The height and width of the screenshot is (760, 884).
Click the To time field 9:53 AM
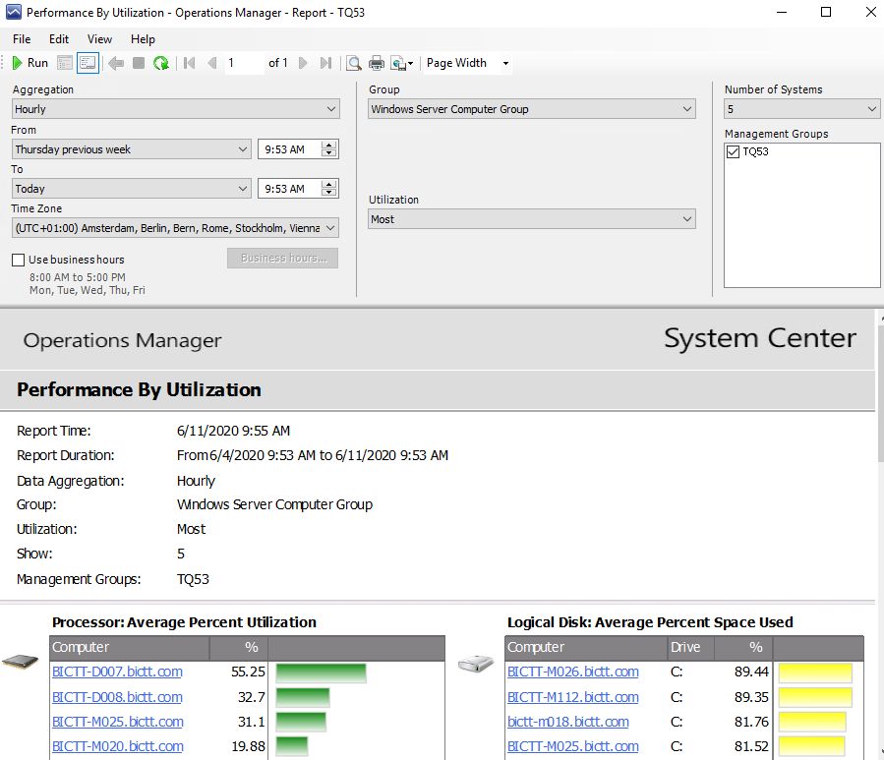[289, 189]
